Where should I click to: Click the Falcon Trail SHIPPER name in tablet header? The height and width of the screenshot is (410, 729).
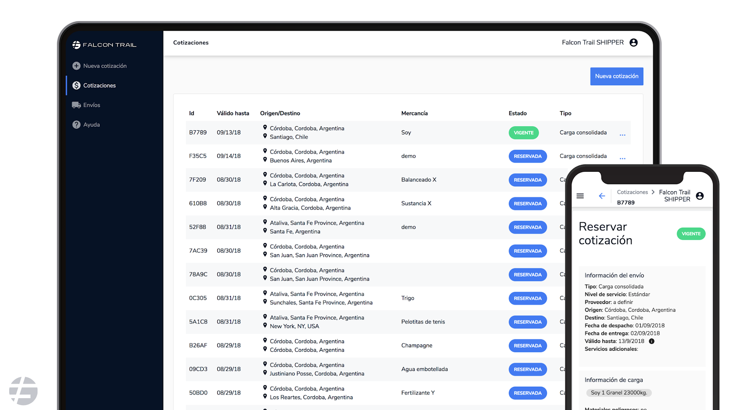[x=593, y=42]
